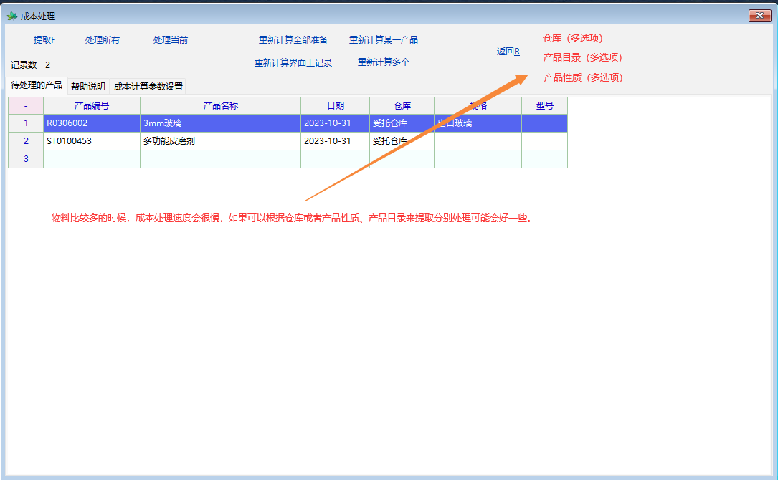Click 重新计算界面上记录
The width and height of the screenshot is (778, 480).
tap(293, 63)
